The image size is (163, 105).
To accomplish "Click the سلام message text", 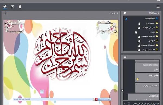I will pyautogui.click(x=156, y=69).
